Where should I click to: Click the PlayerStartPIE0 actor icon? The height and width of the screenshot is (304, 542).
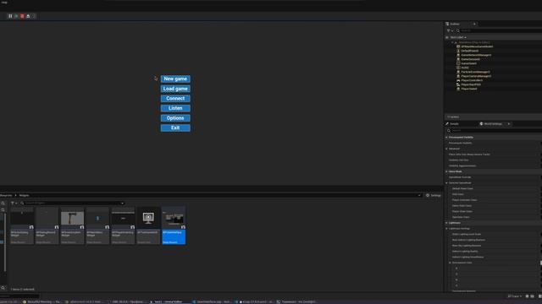458,84
